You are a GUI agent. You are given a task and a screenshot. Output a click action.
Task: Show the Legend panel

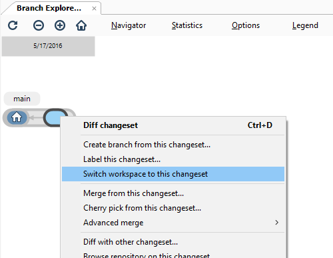coord(305,25)
